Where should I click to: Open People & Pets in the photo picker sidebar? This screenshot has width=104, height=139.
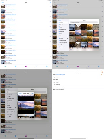coord(63,29)
